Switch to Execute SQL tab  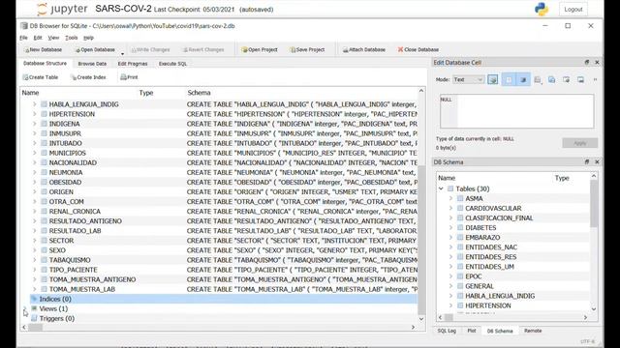click(x=172, y=64)
